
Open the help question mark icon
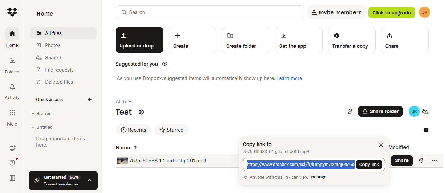(x=12, y=163)
